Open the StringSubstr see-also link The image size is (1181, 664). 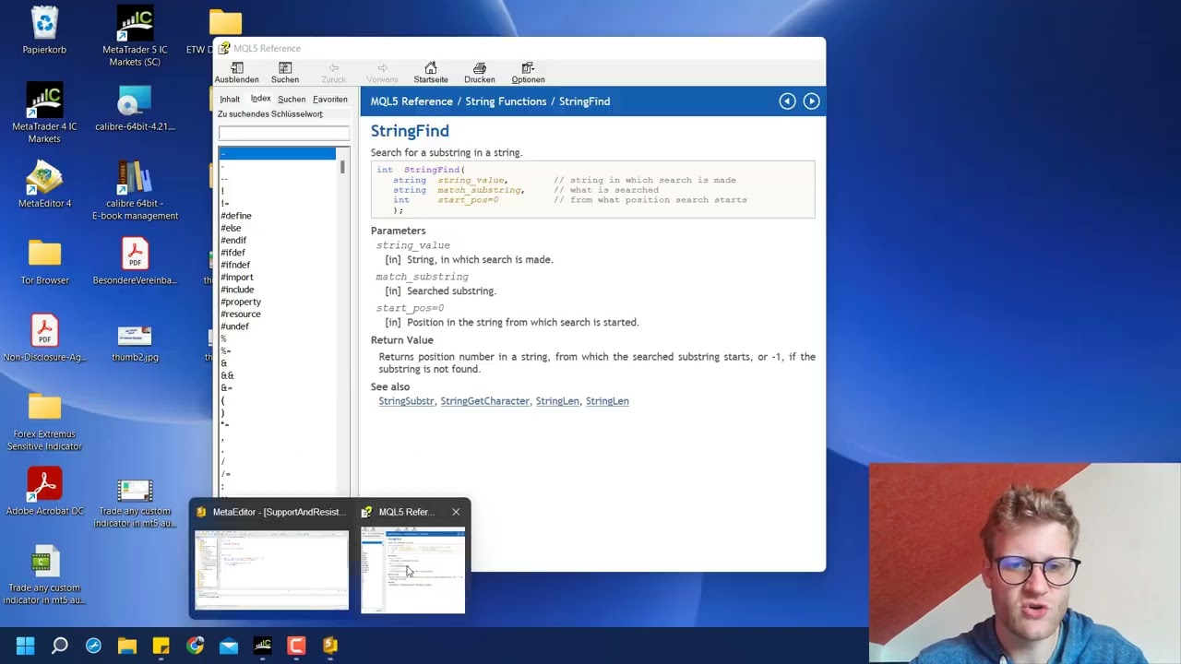click(406, 401)
